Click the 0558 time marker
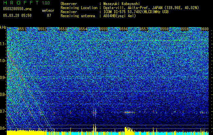 point(164,29)
